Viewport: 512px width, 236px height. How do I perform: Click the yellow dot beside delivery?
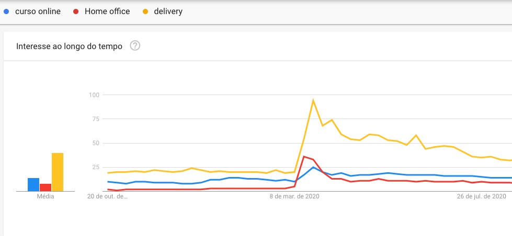tap(145, 11)
